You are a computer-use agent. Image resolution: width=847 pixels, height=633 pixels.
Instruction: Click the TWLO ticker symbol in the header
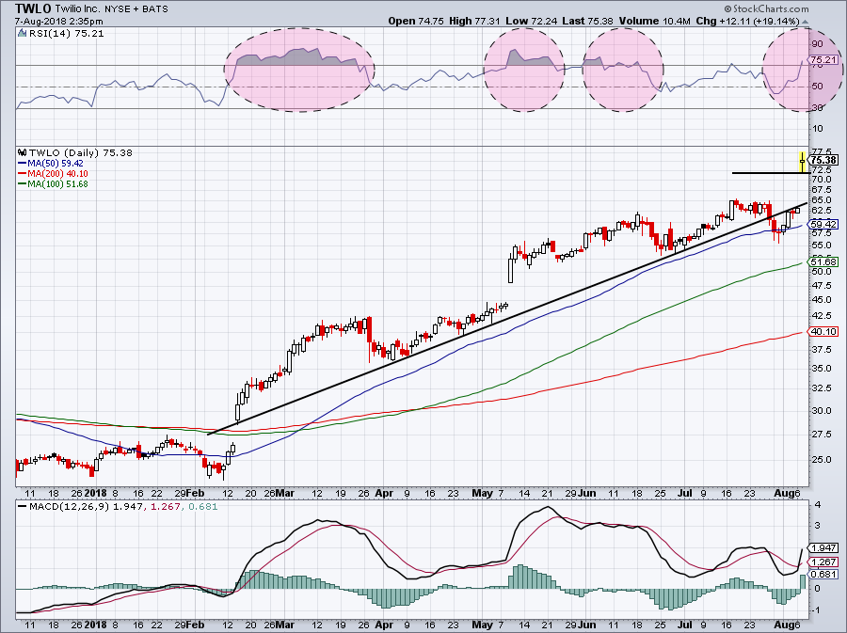click(33, 8)
